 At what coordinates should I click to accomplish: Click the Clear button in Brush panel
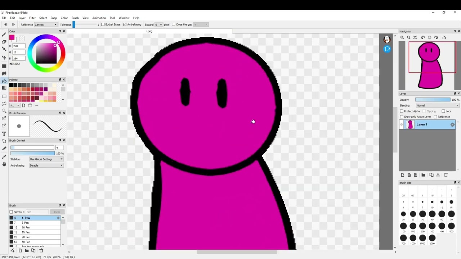(57, 212)
